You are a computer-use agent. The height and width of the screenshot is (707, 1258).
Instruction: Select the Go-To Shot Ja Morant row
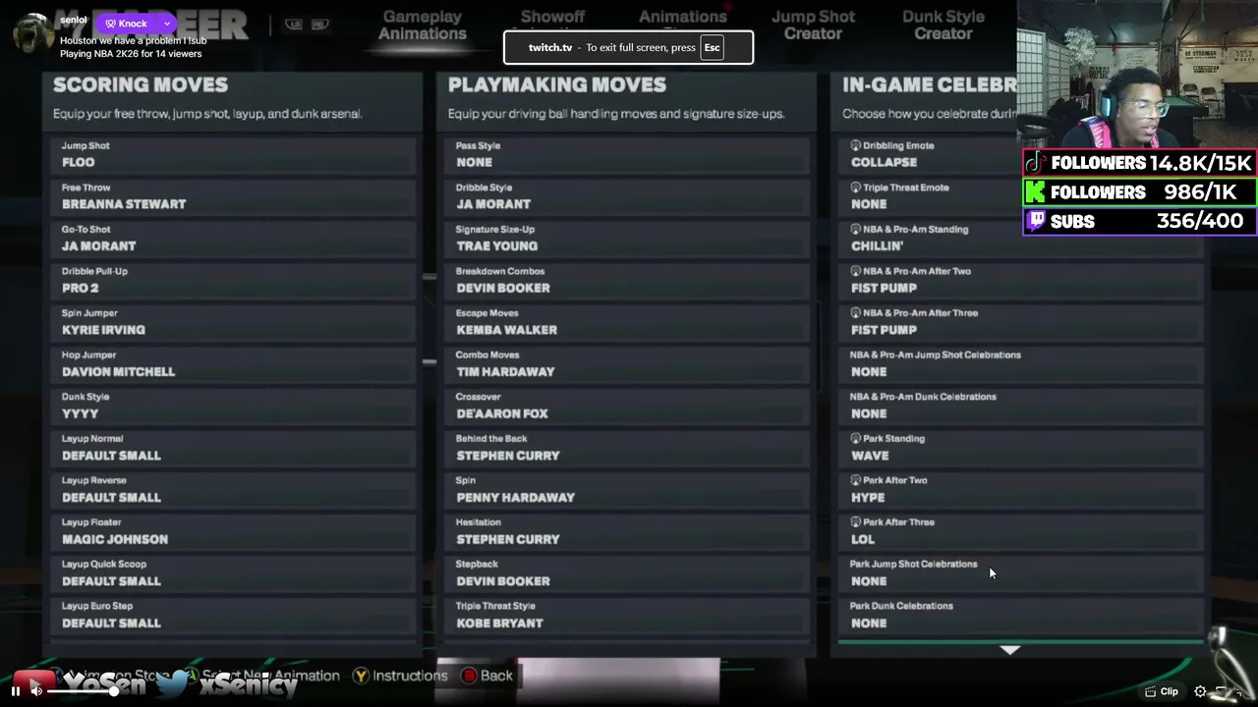[233, 238]
